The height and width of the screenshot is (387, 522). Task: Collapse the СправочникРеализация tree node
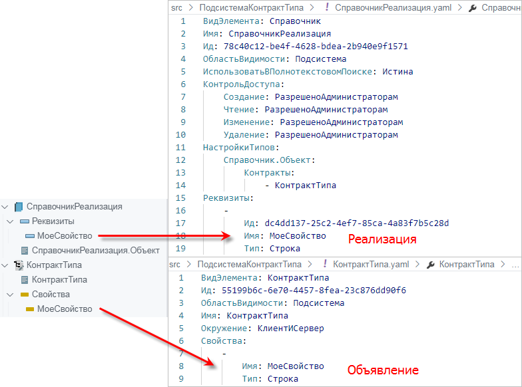tap(5, 207)
